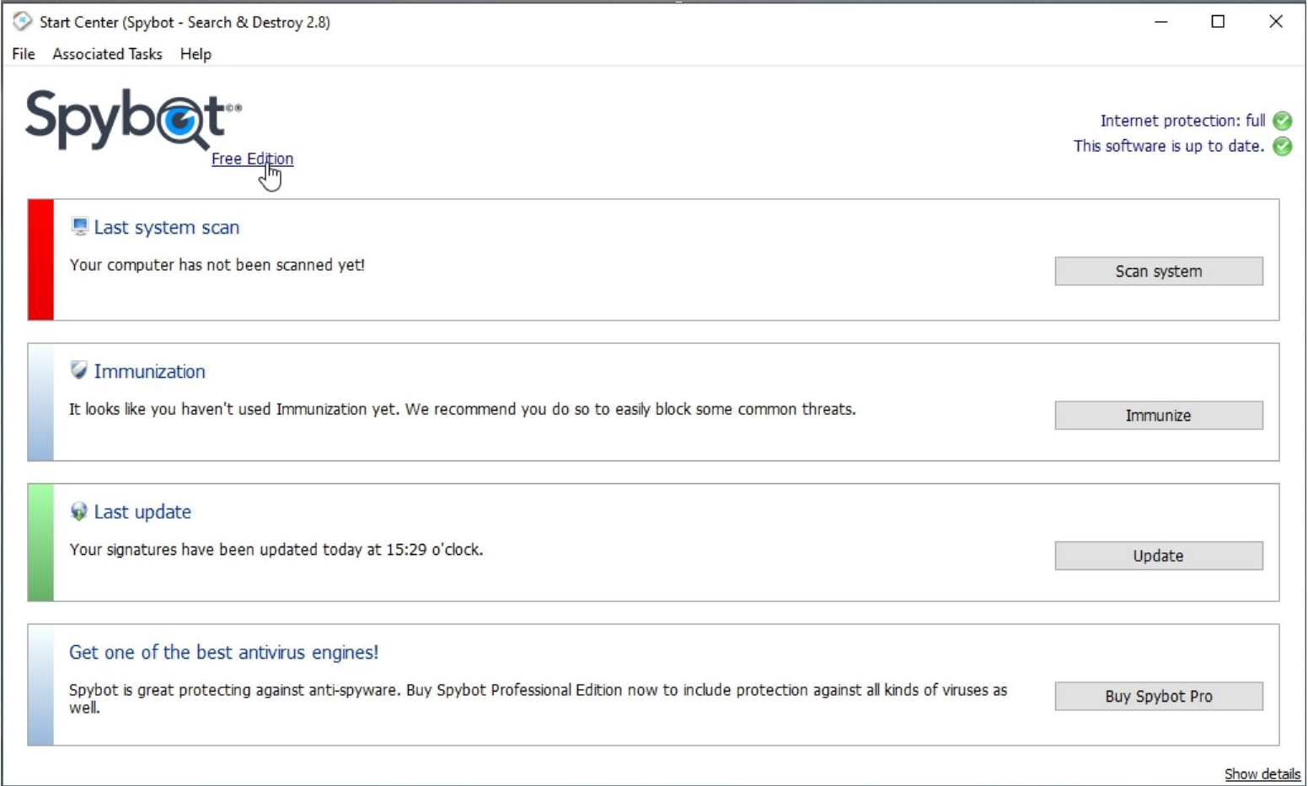Expand the view with Show details
This screenshot has width=1308, height=786.
(x=1262, y=774)
